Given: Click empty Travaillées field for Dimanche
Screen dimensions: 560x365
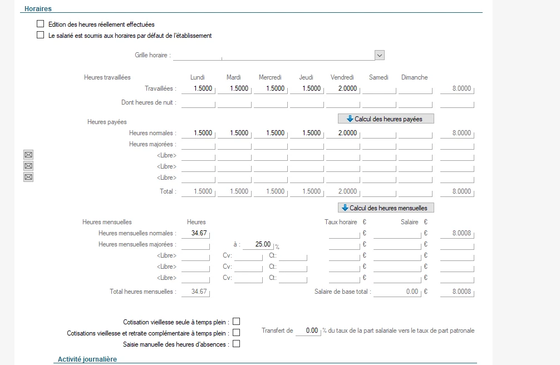Looking at the screenshot, I should (415, 88).
